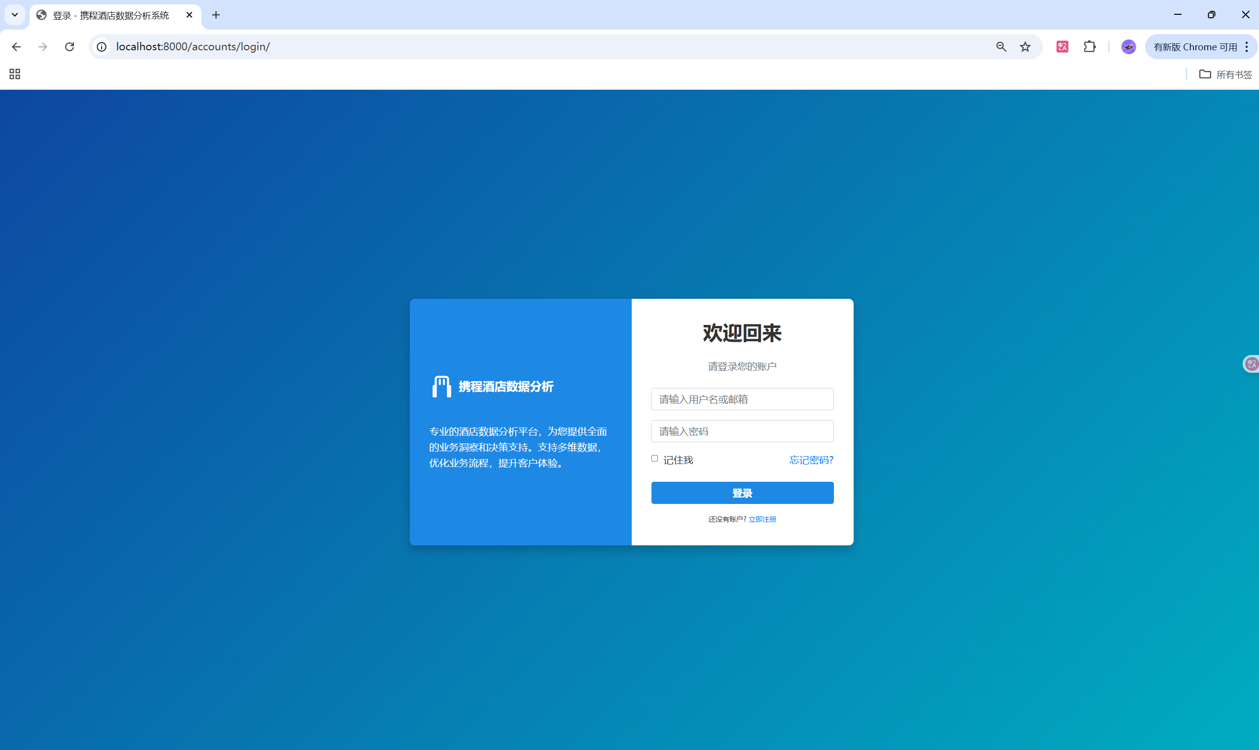Open the 所有书签 bookmarks folder
Viewport: 1259px width, 750px height.
point(1225,74)
